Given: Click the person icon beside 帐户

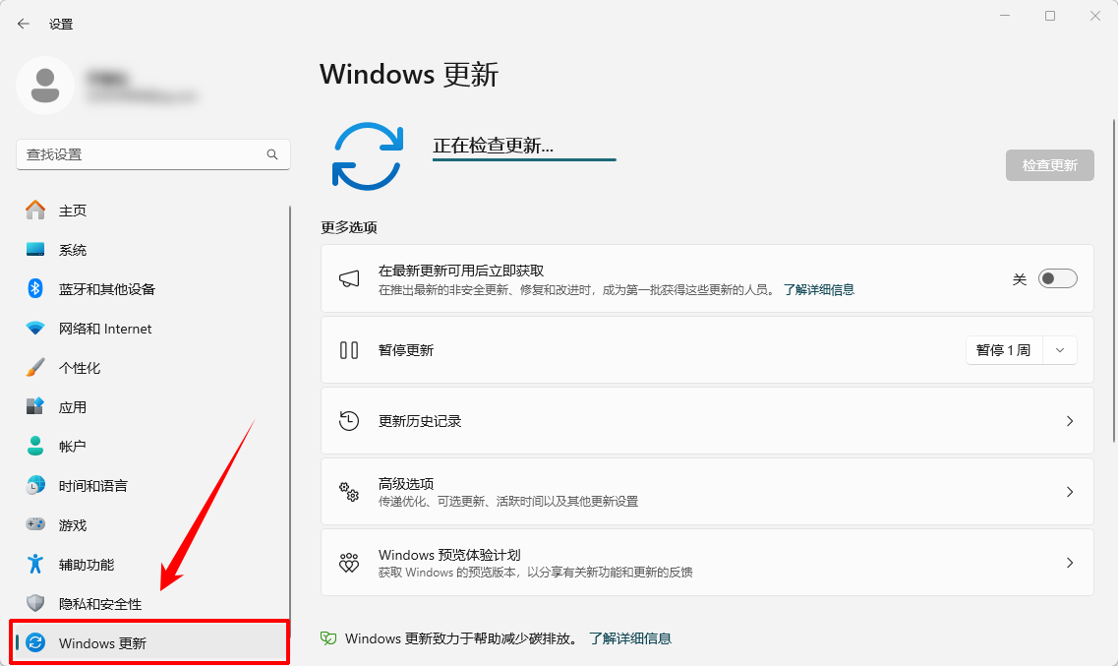Looking at the screenshot, I should click(x=35, y=446).
